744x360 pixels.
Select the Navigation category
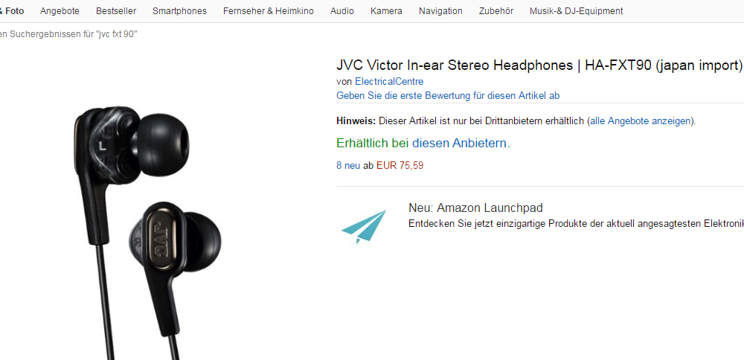pos(440,11)
